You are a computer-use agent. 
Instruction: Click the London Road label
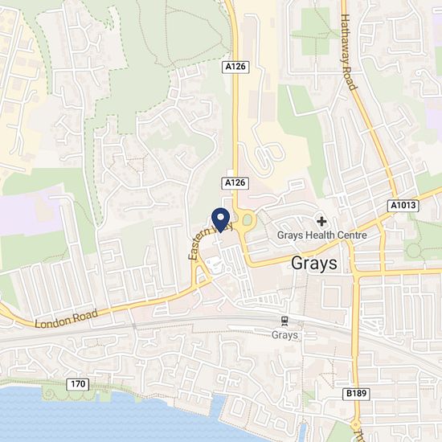click(67, 319)
